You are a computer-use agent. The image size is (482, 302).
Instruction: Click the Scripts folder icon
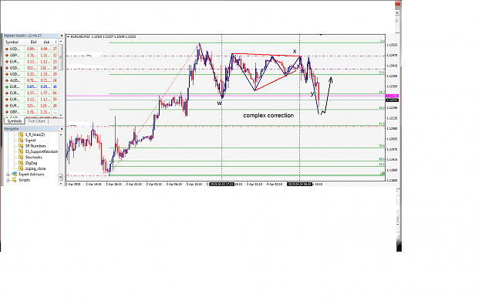tap(14, 180)
